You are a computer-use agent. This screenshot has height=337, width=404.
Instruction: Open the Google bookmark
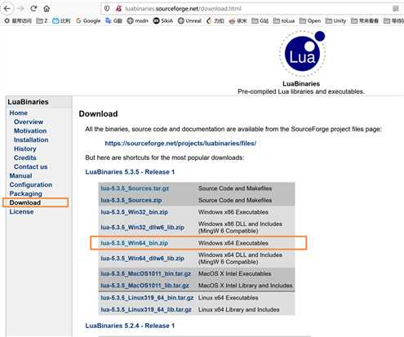pyautogui.click(x=88, y=20)
